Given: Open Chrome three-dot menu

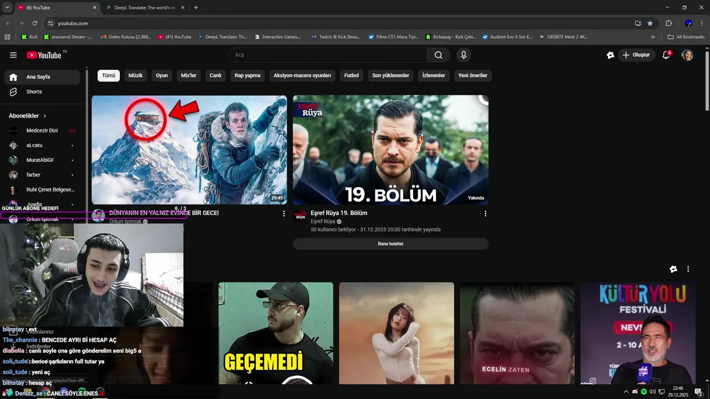Looking at the screenshot, I should click(x=702, y=23).
